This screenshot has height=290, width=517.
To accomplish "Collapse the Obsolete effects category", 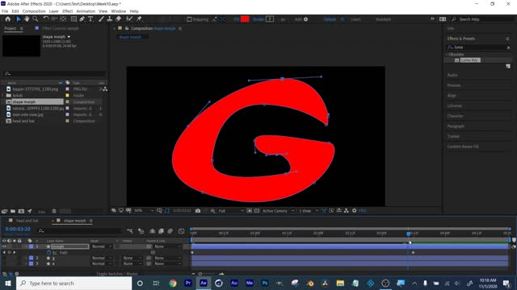I will click(x=448, y=55).
